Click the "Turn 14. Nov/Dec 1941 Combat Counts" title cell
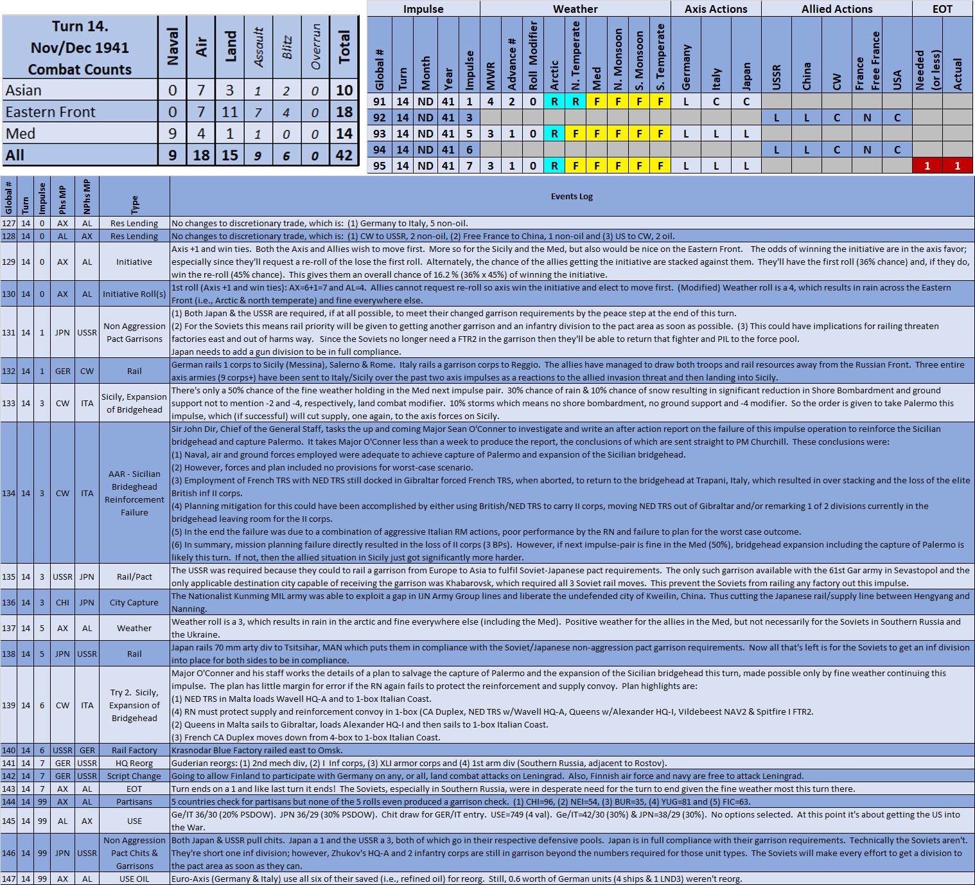This screenshot has width=975, height=885. 80,48
